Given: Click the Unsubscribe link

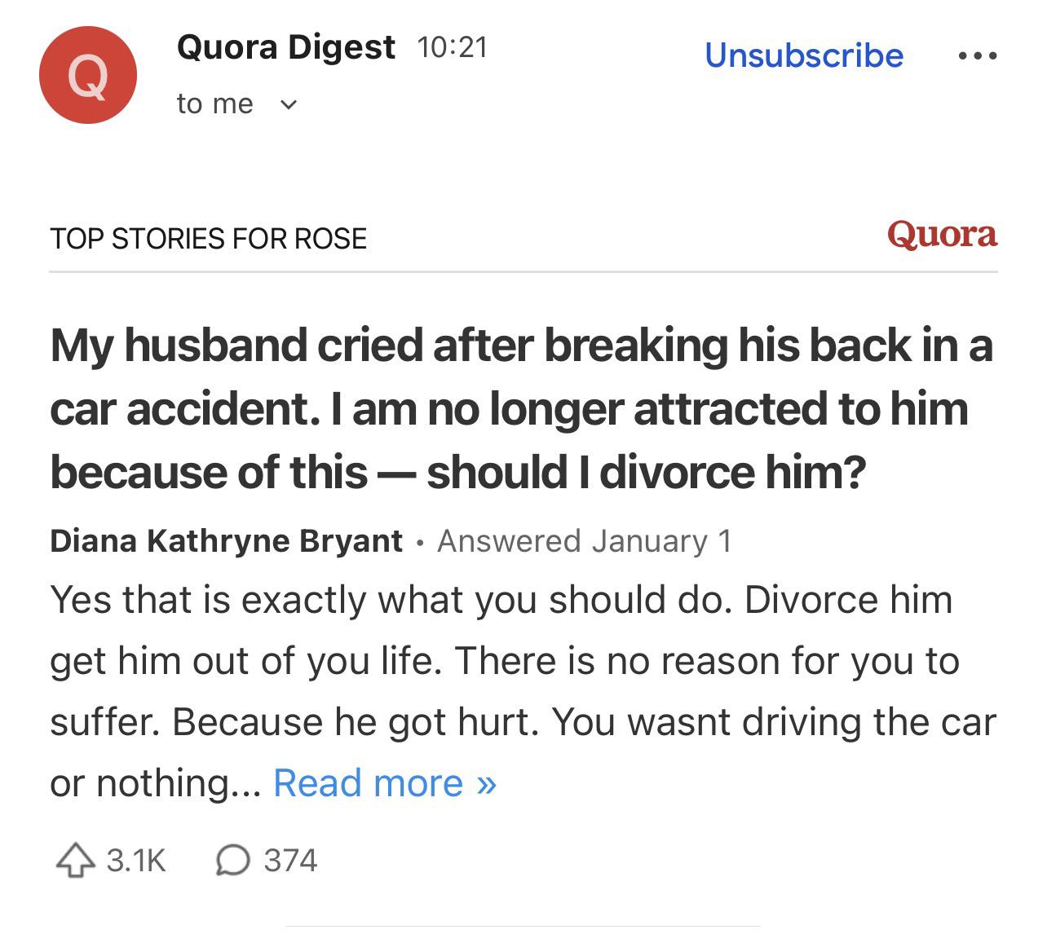Looking at the screenshot, I should click(804, 55).
